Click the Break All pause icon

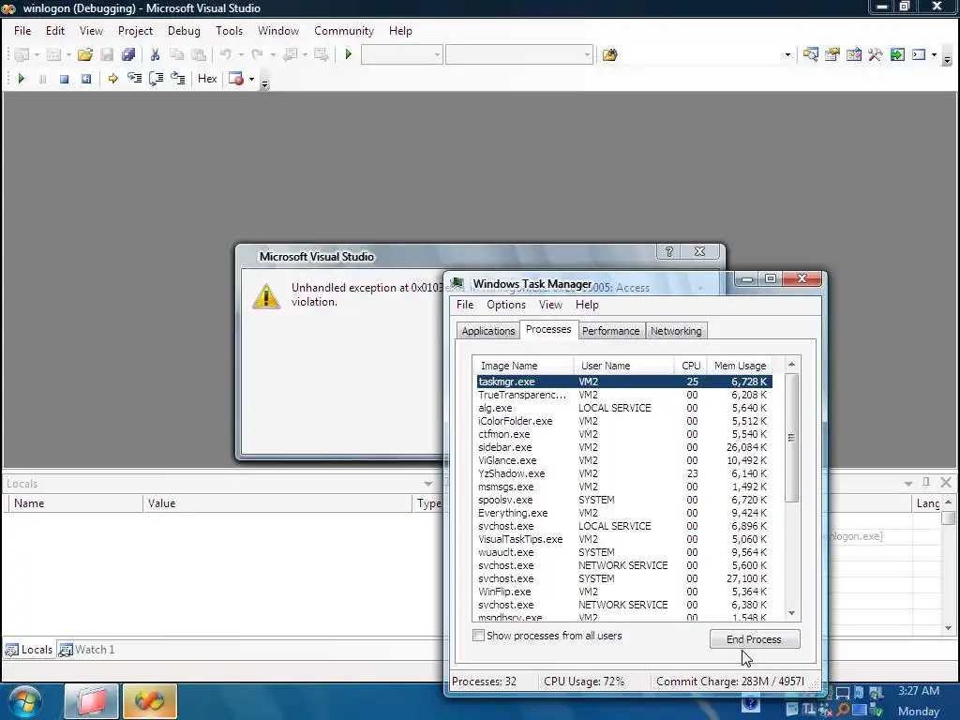coord(42,79)
